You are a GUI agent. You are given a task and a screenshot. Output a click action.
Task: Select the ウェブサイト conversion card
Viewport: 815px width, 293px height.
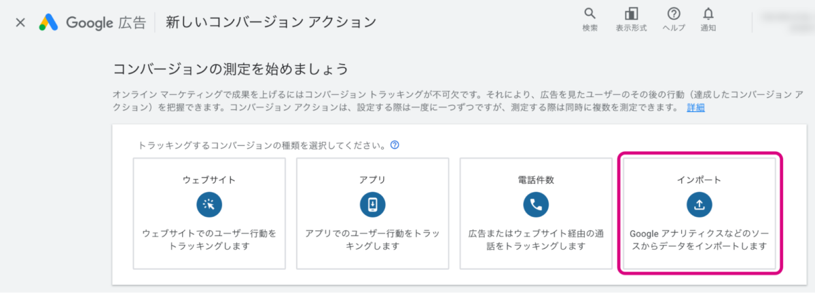[209, 214]
